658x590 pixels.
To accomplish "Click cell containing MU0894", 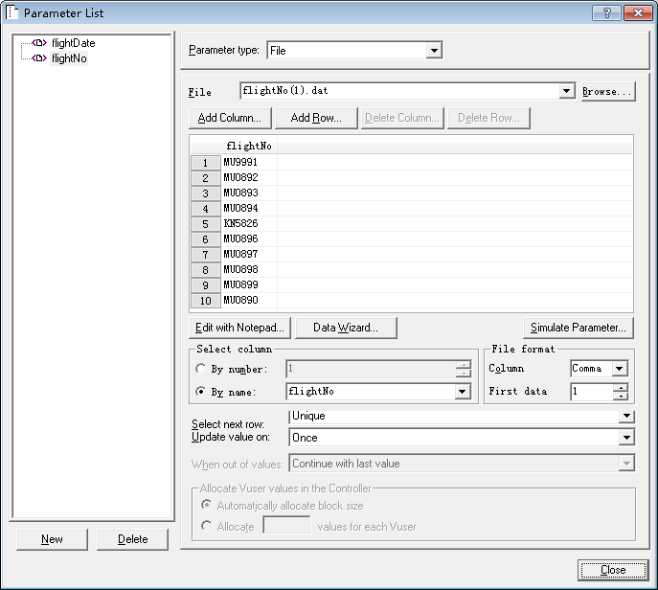I will click(249, 208).
